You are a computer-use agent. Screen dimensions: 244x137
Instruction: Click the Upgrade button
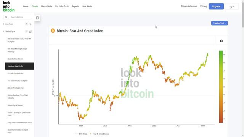coord(216,6)
